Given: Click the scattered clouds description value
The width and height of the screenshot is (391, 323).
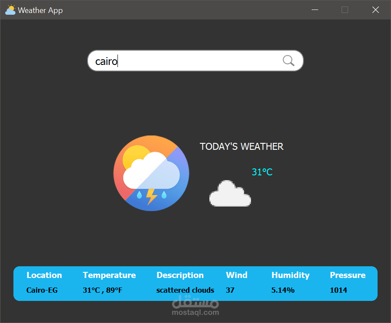Looking at the screenshot, I should coord(185,290).
